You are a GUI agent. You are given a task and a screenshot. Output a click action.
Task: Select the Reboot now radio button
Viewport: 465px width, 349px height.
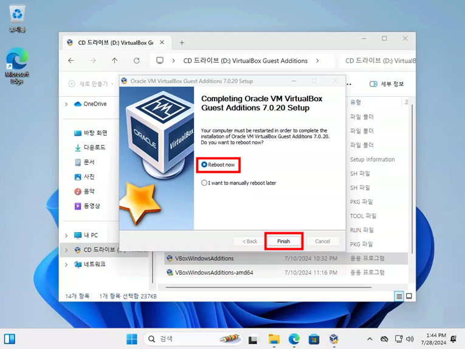(204, 164)
